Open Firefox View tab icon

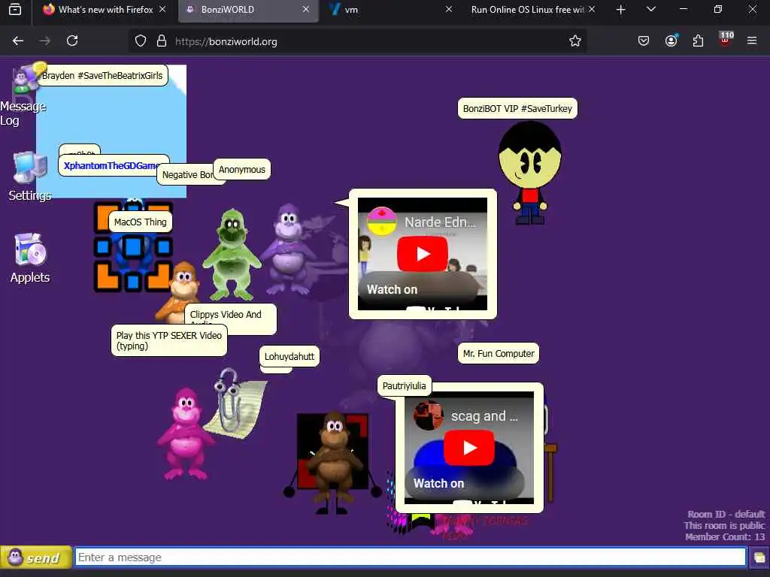point(15,9)
